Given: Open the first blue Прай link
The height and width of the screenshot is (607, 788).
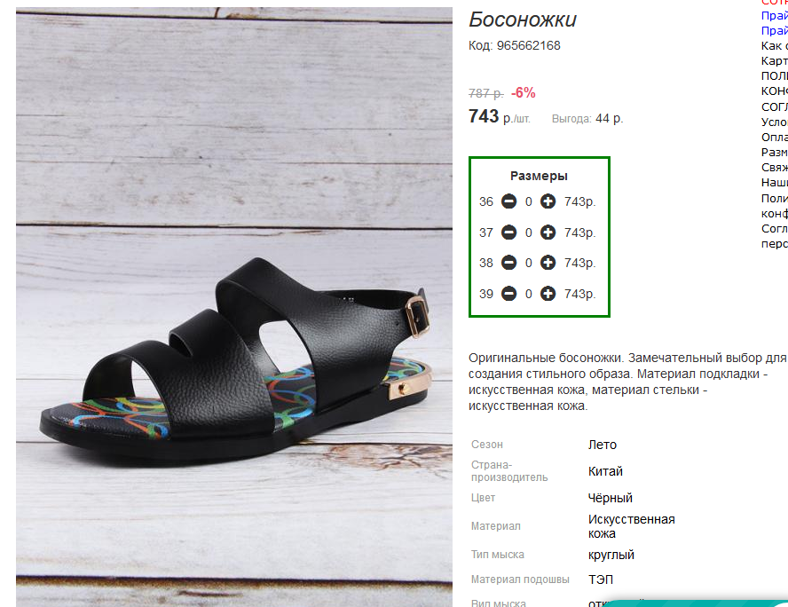Looking at the screenshot, I should (774, 16).
